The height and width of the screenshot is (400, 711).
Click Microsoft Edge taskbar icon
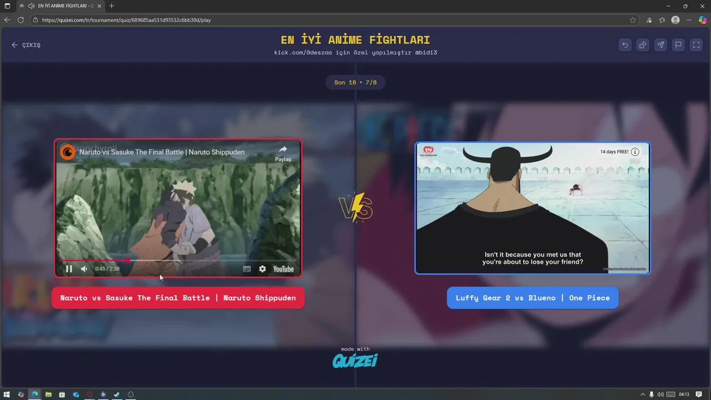pyautogui.click(x=34, y=394)
